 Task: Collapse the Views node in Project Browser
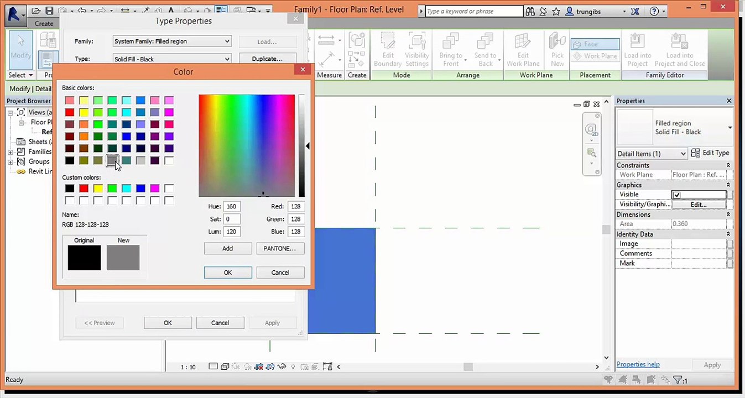point(11,113)
